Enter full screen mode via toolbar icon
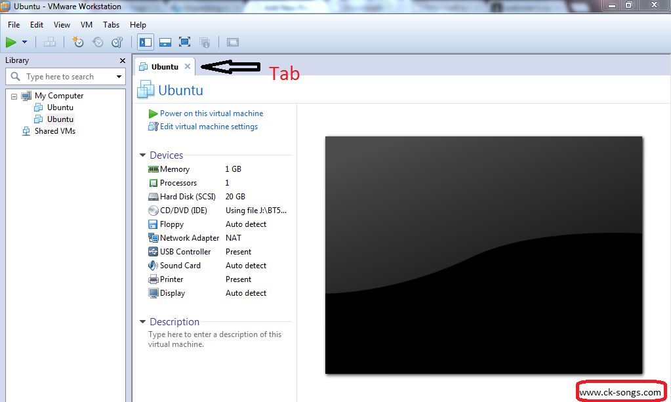The height and width of the screenshot is (402, 671). [x=184, y=42]
